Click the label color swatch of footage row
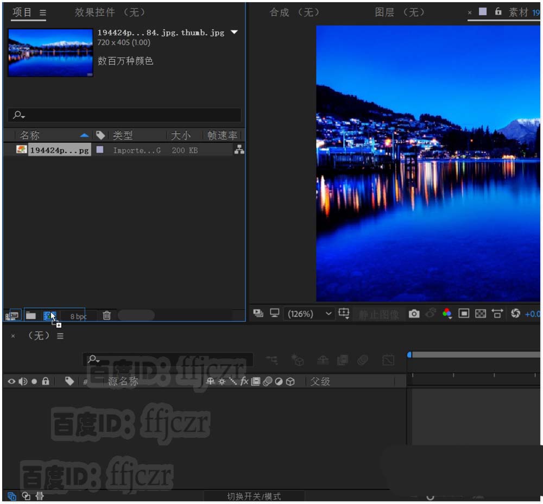Viewport: 543px width, 504px height. 100,149
